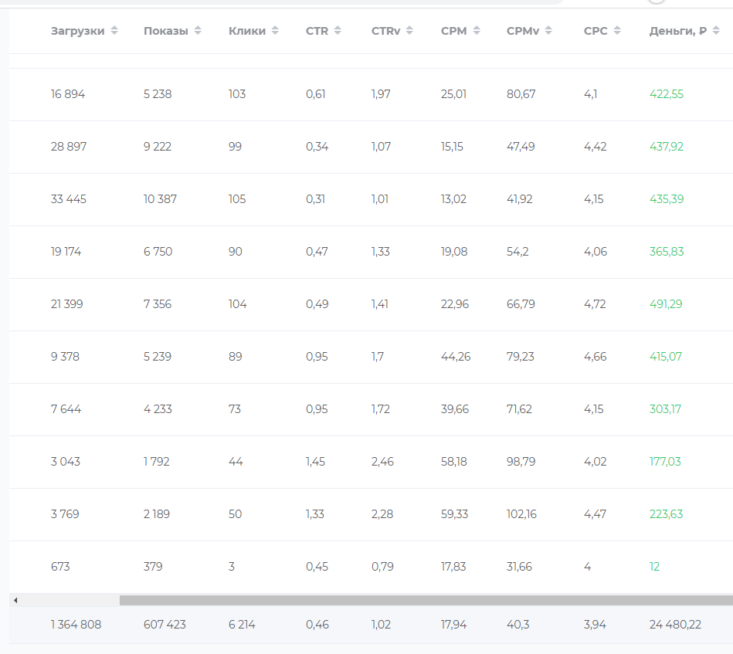
Task: Click loads cell 16 894
Action: click(x=68, y=94)
